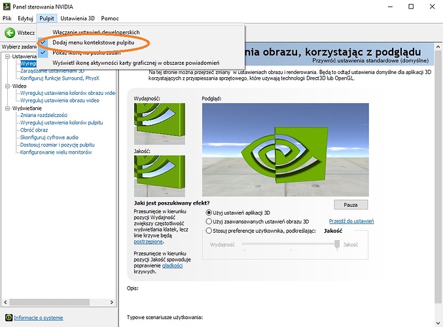Click the task tree right scroll arrow
Image resolution: width=443 pixels, height=327 pixels.
click(x=112, y=302)
